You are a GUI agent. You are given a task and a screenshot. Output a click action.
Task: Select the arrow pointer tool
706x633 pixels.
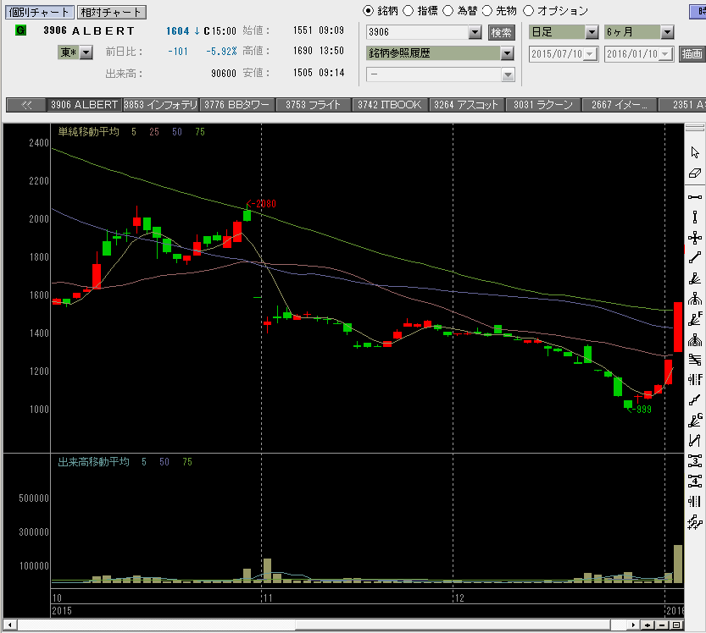[x=695, y=152]
